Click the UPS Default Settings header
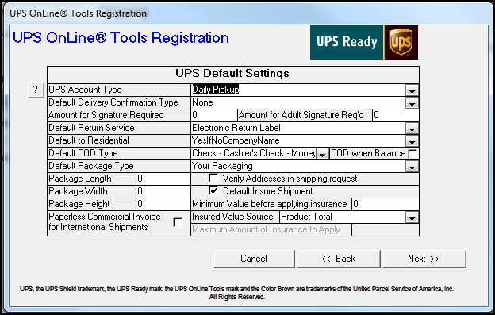Screen dimensions: 495x315 coord(232,74)
